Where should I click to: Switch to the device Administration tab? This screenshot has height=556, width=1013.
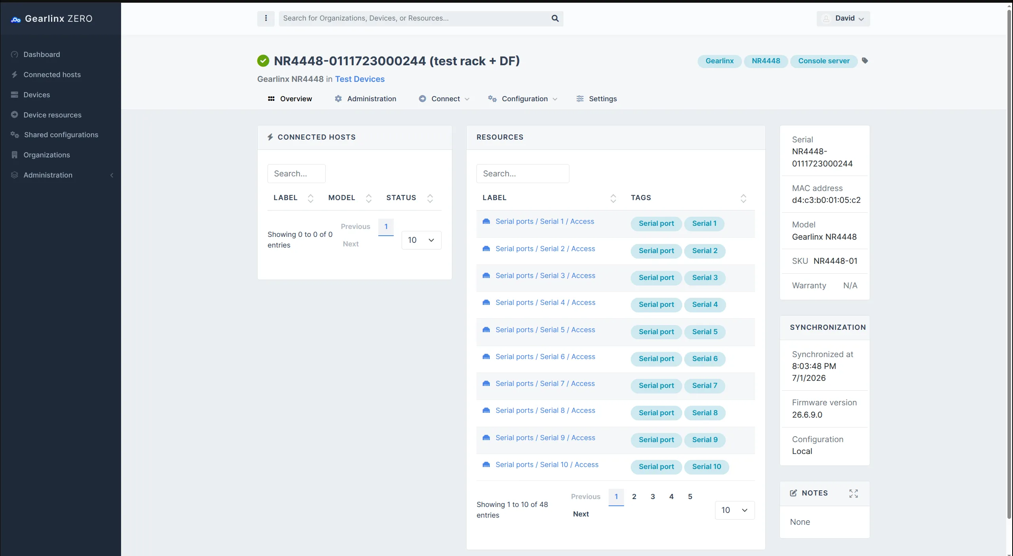click(365, 99)
